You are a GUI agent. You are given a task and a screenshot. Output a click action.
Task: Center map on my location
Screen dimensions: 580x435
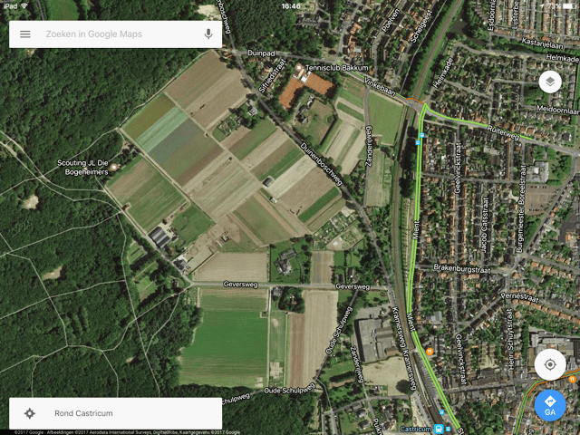(550, 364)
